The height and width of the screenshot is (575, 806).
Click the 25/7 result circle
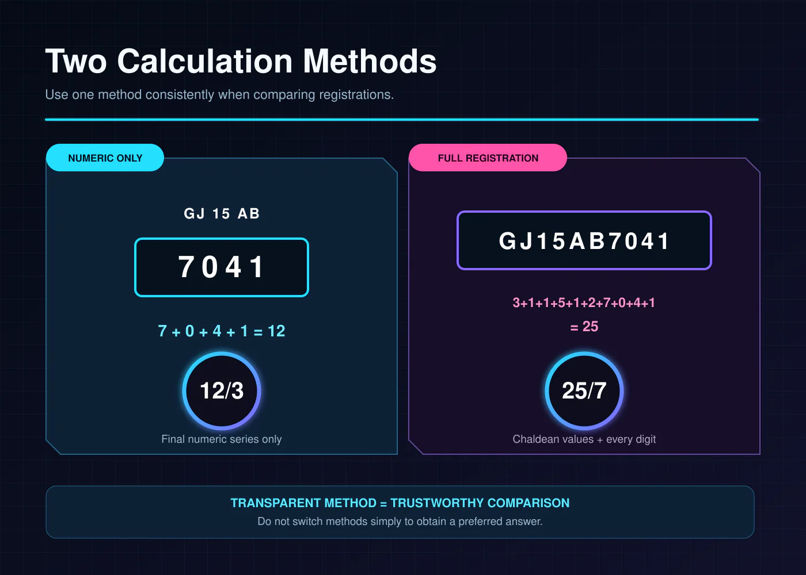(584, 391)
